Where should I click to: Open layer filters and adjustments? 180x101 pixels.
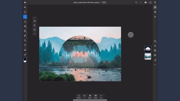(155, 60)
